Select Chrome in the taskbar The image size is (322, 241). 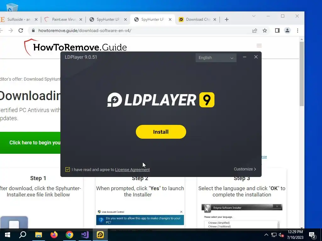tap(69, 235)
